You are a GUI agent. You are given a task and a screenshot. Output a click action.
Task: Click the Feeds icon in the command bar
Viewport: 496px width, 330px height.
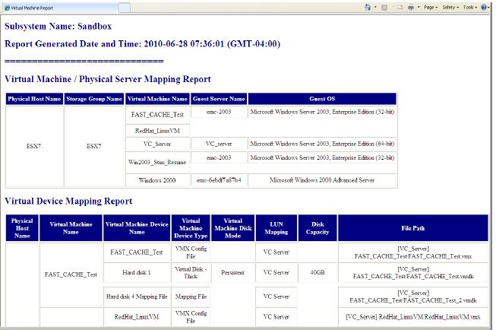384,8
